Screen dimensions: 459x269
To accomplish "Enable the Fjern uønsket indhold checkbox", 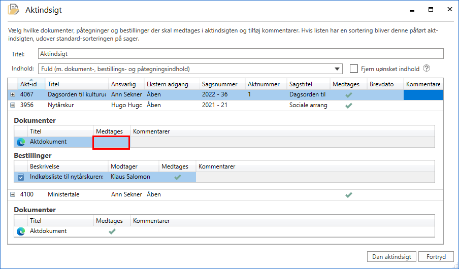I will tap(354, 69).
